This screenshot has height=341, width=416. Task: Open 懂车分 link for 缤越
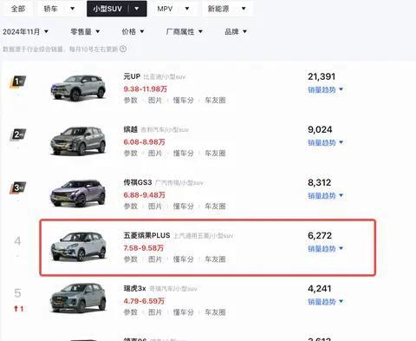point(183,154)
